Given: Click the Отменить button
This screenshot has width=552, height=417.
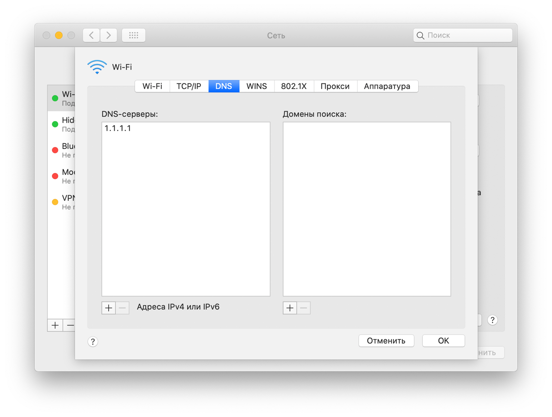Looking at the screenshot, I should (386, 341).
